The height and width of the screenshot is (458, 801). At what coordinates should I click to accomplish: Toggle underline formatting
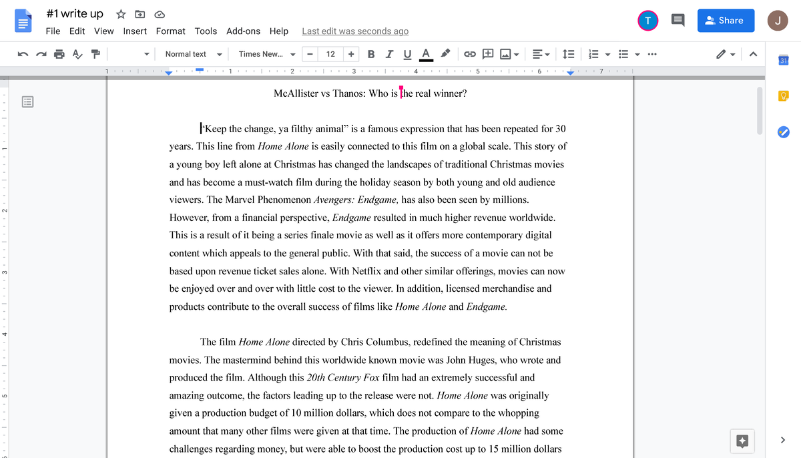(x=407, y=54)
